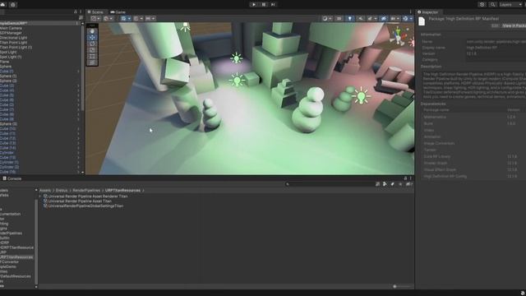Click the RenderPipelines breadcrumb

pos(86,190)
